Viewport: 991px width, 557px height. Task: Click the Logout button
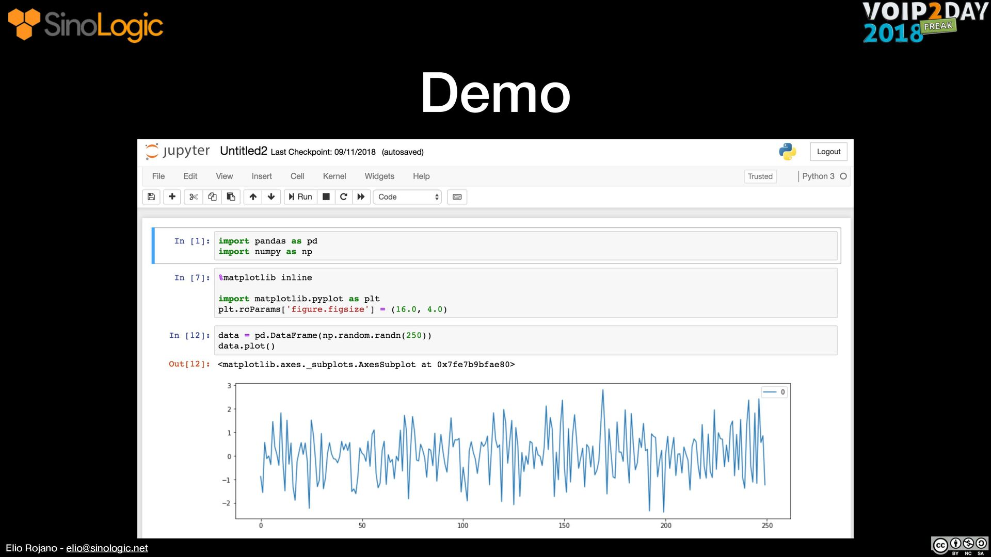(x=828, y=152)
